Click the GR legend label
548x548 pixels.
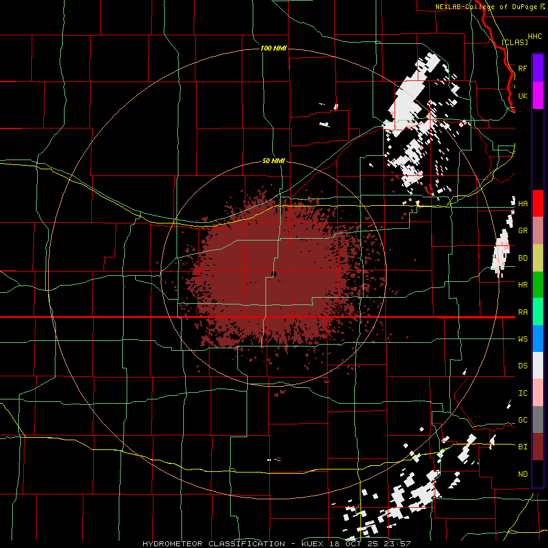[x=522, y=231]
